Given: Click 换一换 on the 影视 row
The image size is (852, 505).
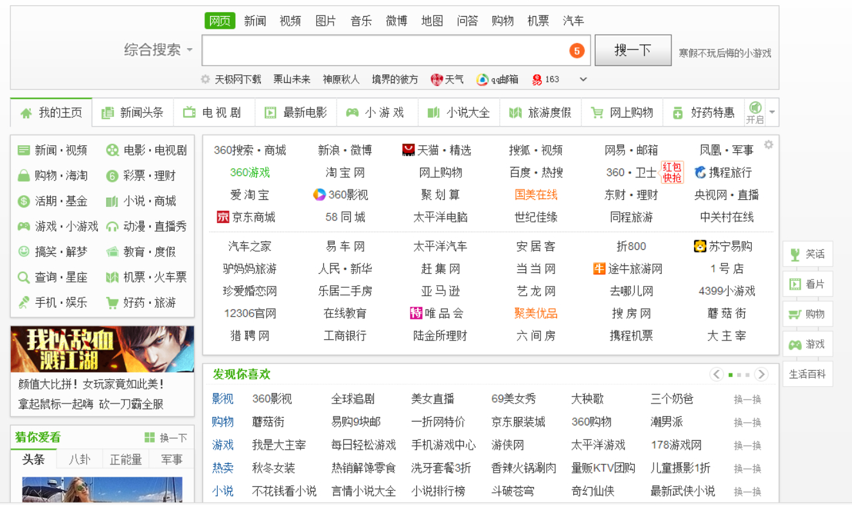Looking at the screenshot, I should (747, 399).
